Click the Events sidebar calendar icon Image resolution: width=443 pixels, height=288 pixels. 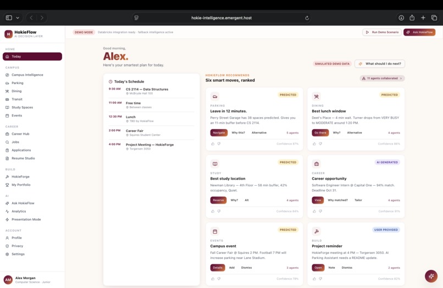click(7, 115)
